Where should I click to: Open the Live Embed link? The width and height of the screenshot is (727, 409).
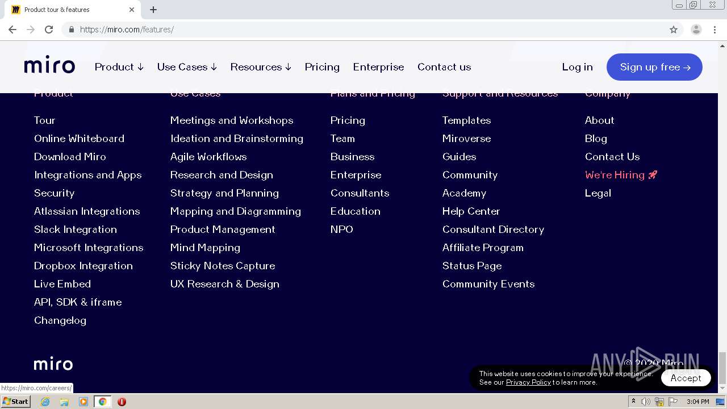pos(62,284)
